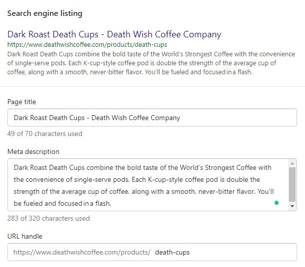Click the gray snippet text in search preview
The width and height of the screenshot is (305, 267).
pos(151,63)
